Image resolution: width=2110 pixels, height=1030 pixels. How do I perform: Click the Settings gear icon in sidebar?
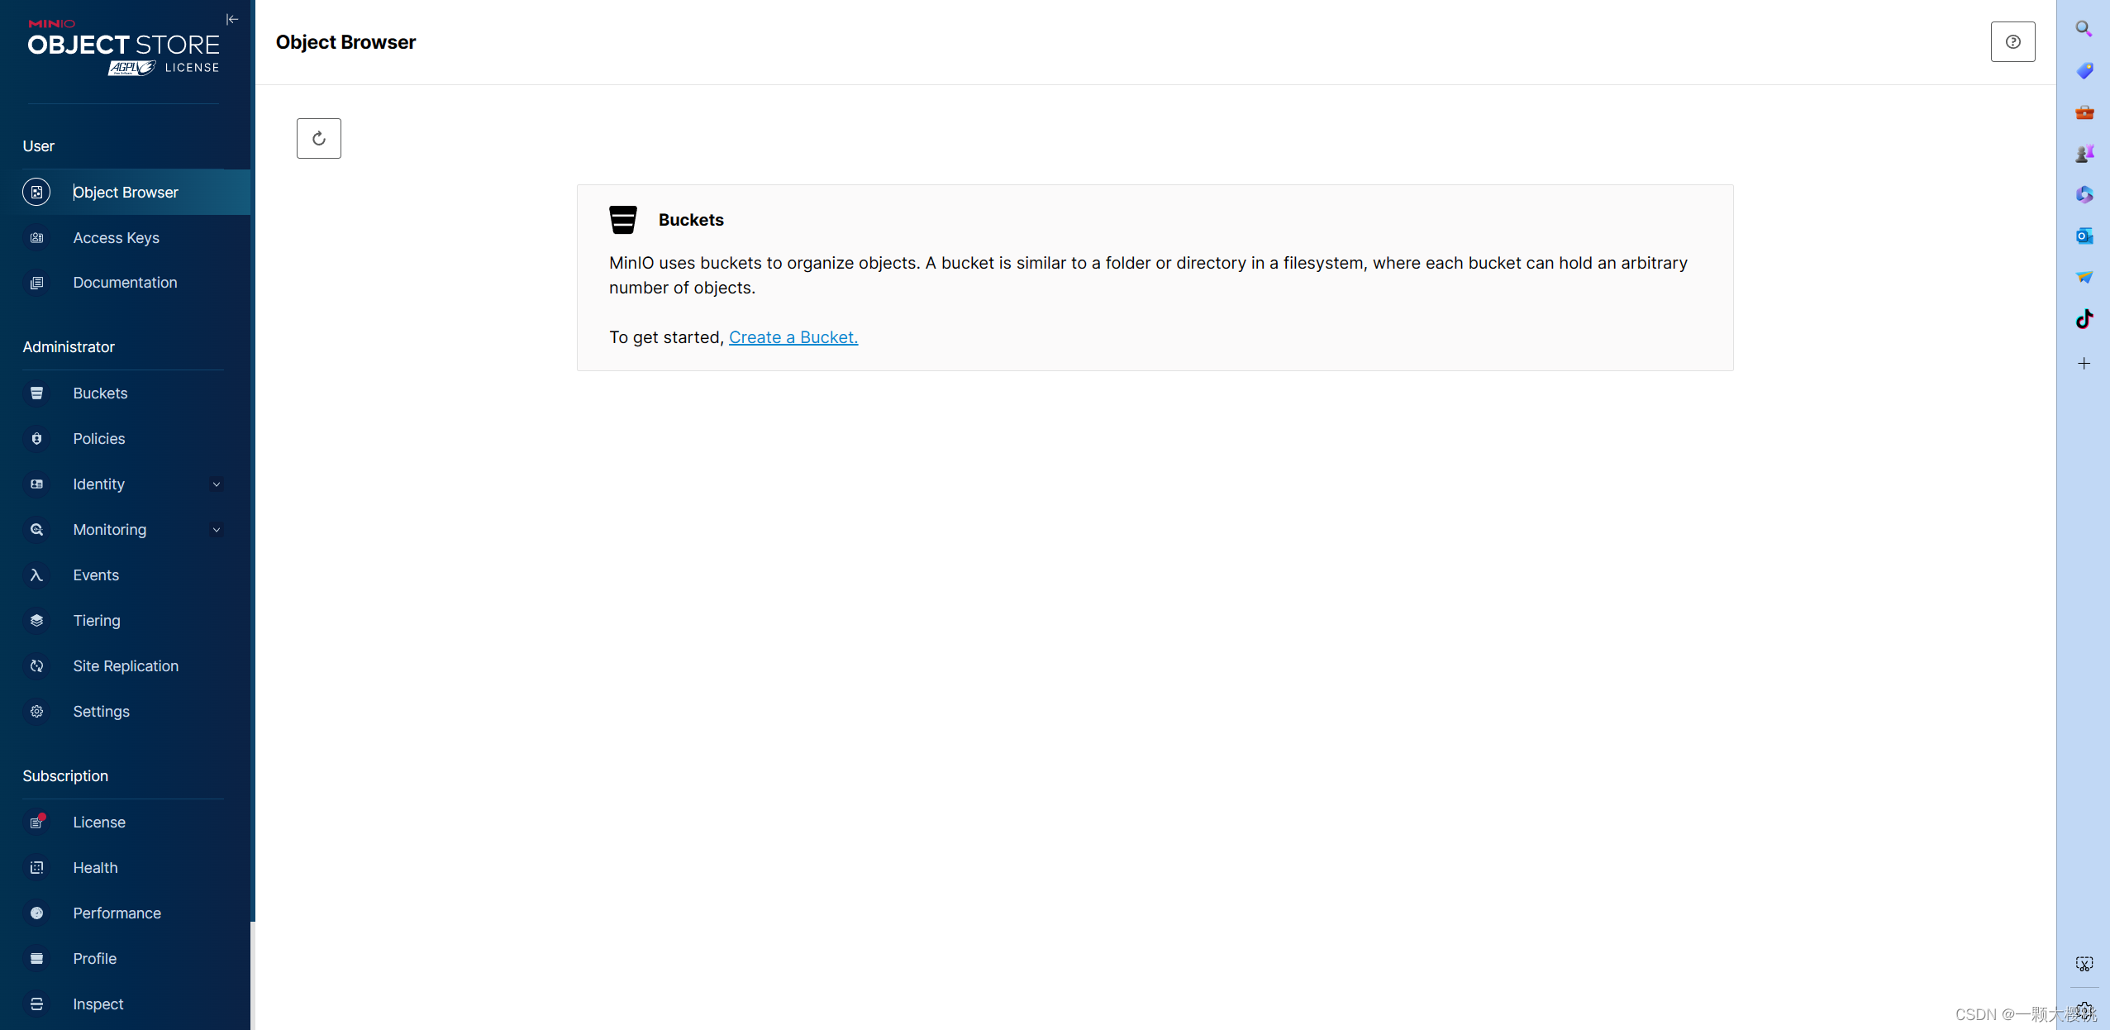click(36, 711)
